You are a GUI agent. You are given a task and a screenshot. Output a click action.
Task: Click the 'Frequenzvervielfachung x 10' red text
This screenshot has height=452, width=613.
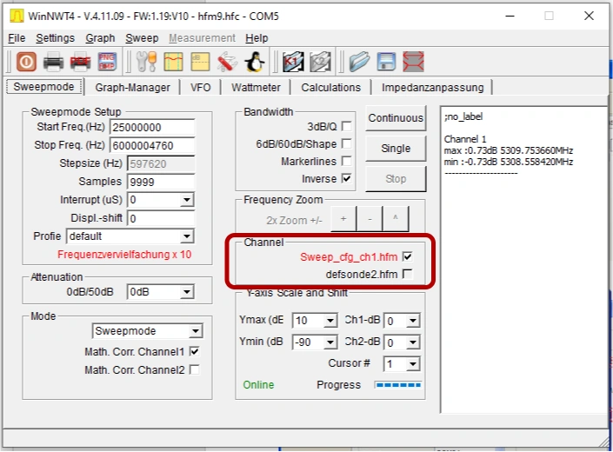[124, 255]
